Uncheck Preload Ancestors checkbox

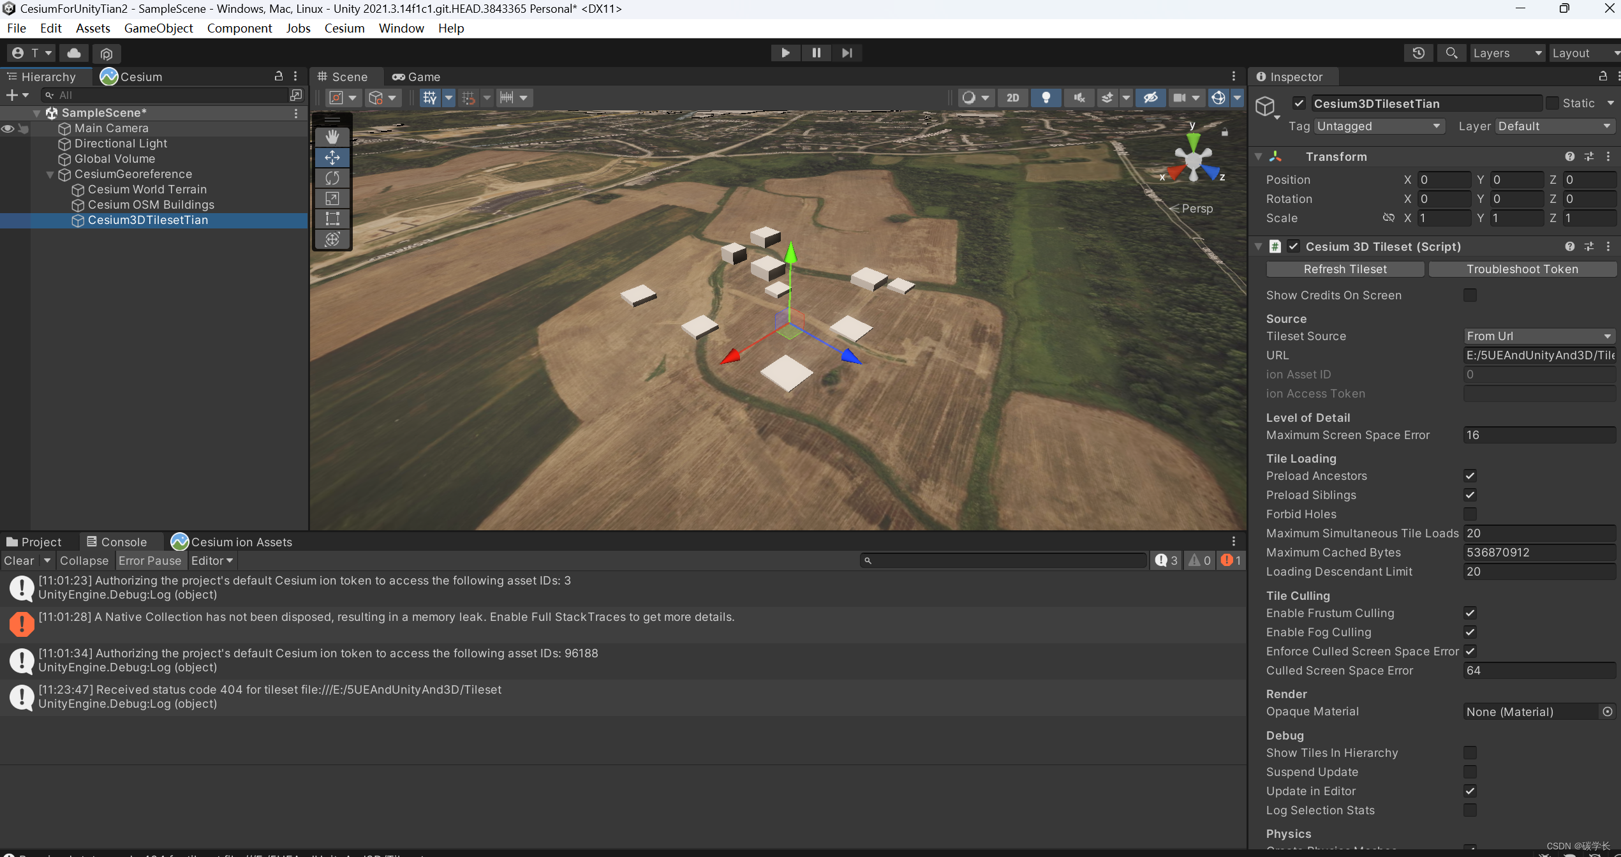coord(1470,476)
